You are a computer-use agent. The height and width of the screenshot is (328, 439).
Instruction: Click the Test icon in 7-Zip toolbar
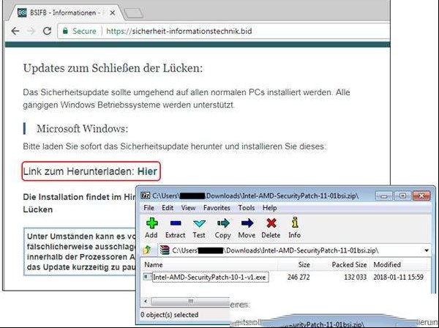[x=199, y=223]
